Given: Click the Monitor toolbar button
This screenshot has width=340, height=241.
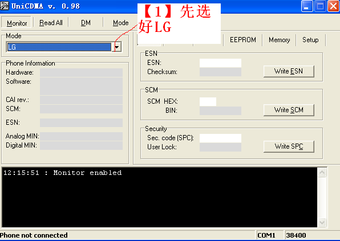Looking at the screenshot, I should tap(17, 23).
